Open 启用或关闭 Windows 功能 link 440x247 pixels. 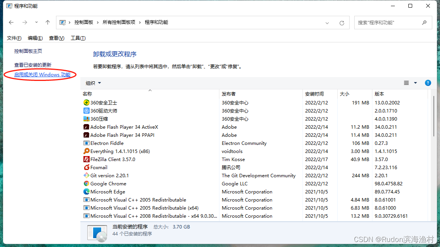42,74
